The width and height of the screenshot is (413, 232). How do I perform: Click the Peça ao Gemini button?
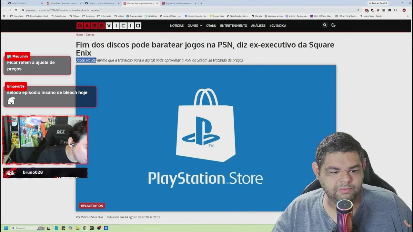point(378,3)
